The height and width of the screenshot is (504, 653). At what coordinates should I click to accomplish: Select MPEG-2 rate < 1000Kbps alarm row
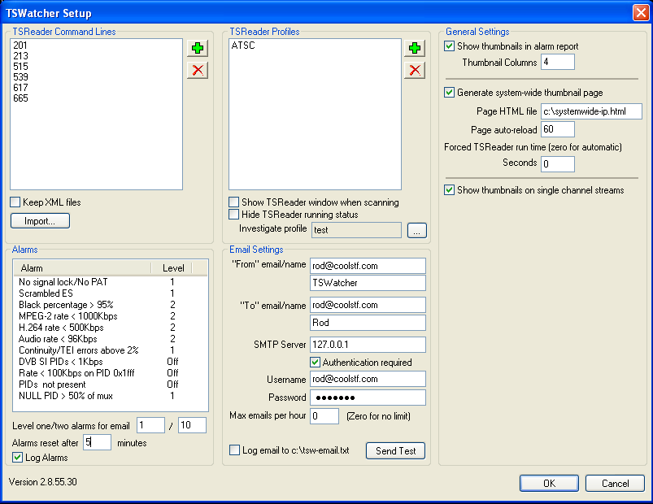[x=111, y=316]
